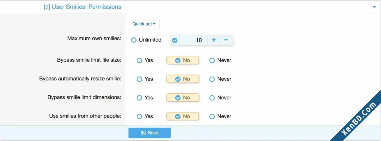Viewport: 381px width, 141px height.
Task: Select Never for bypass smilie limit dimensions
Action: pyautogui.click(x=220, y=98)
